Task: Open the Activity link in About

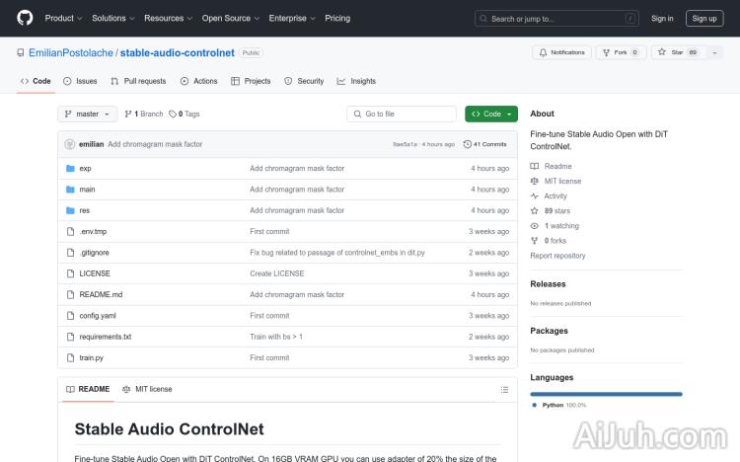Action: click(549, 196)
